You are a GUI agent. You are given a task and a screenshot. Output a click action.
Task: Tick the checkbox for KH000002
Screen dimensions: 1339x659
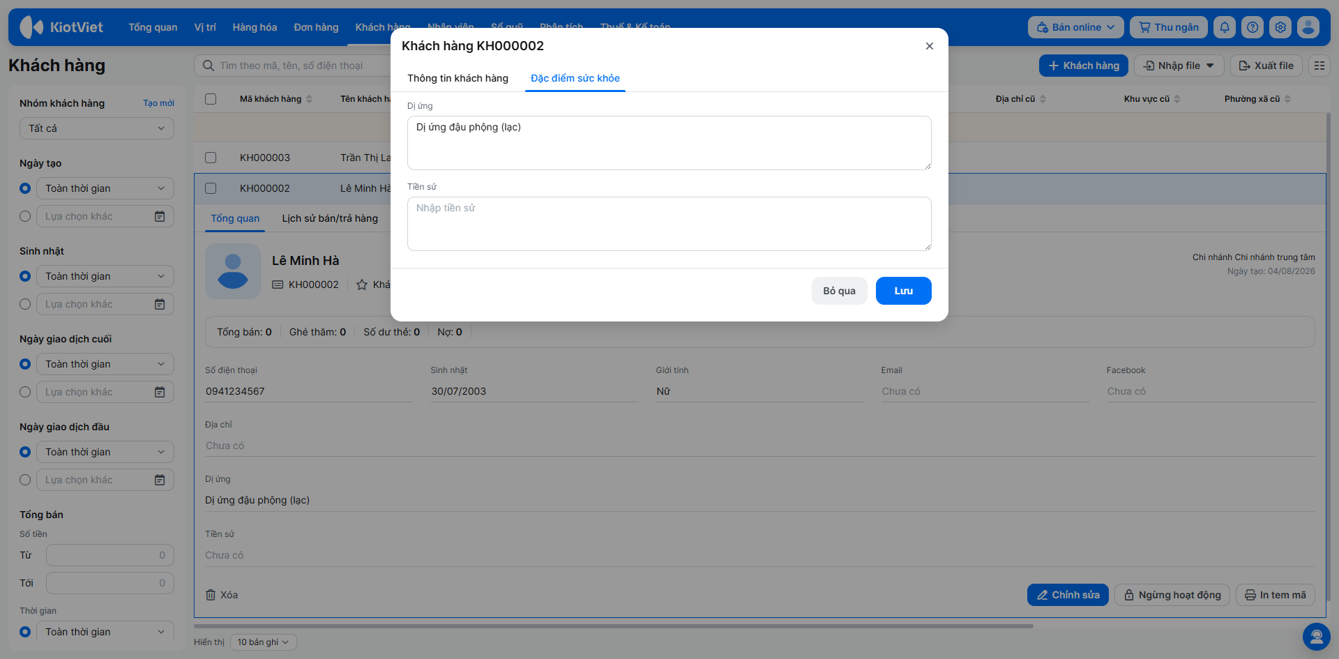click(211, 188)
